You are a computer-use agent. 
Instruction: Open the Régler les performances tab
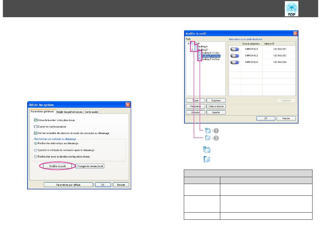(70, 112)
